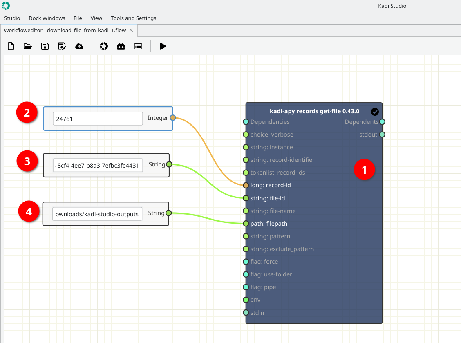Open the Dock Windows menu
This screenshot has width=461, height=343.
point(47,18)
